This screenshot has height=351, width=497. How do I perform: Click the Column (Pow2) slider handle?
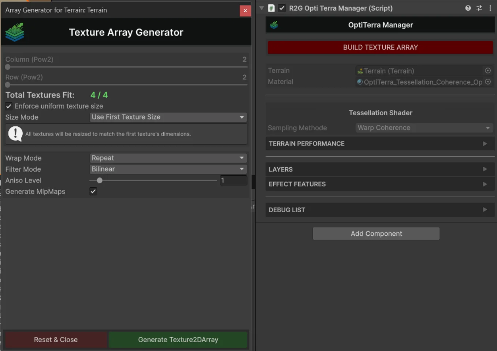[x=8, y=67]
